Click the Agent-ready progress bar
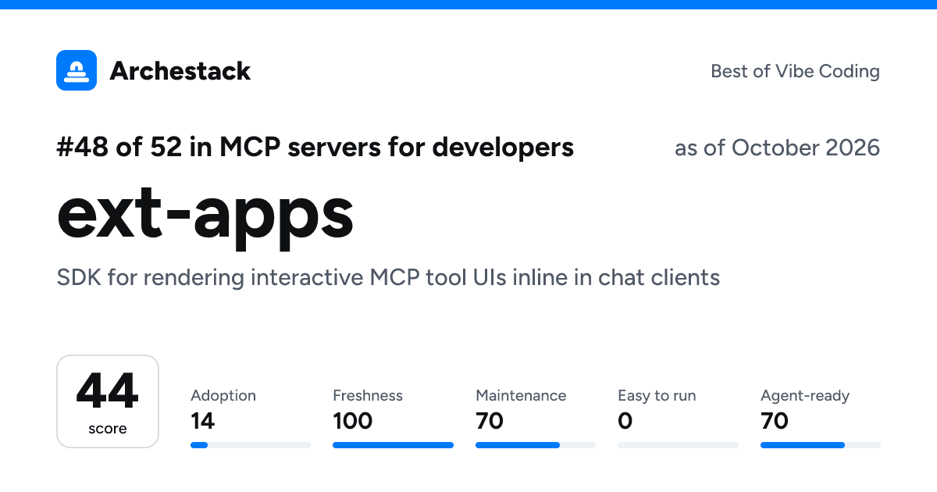Viewport: 937px width, 492px height. (821, 445)
